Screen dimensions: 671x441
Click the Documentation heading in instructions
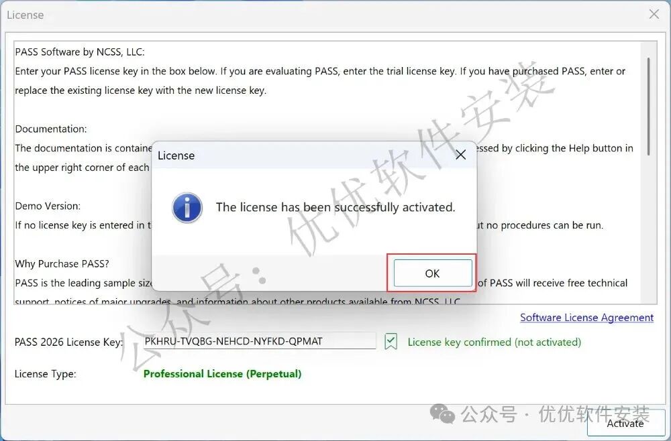[x=51, y=129]
